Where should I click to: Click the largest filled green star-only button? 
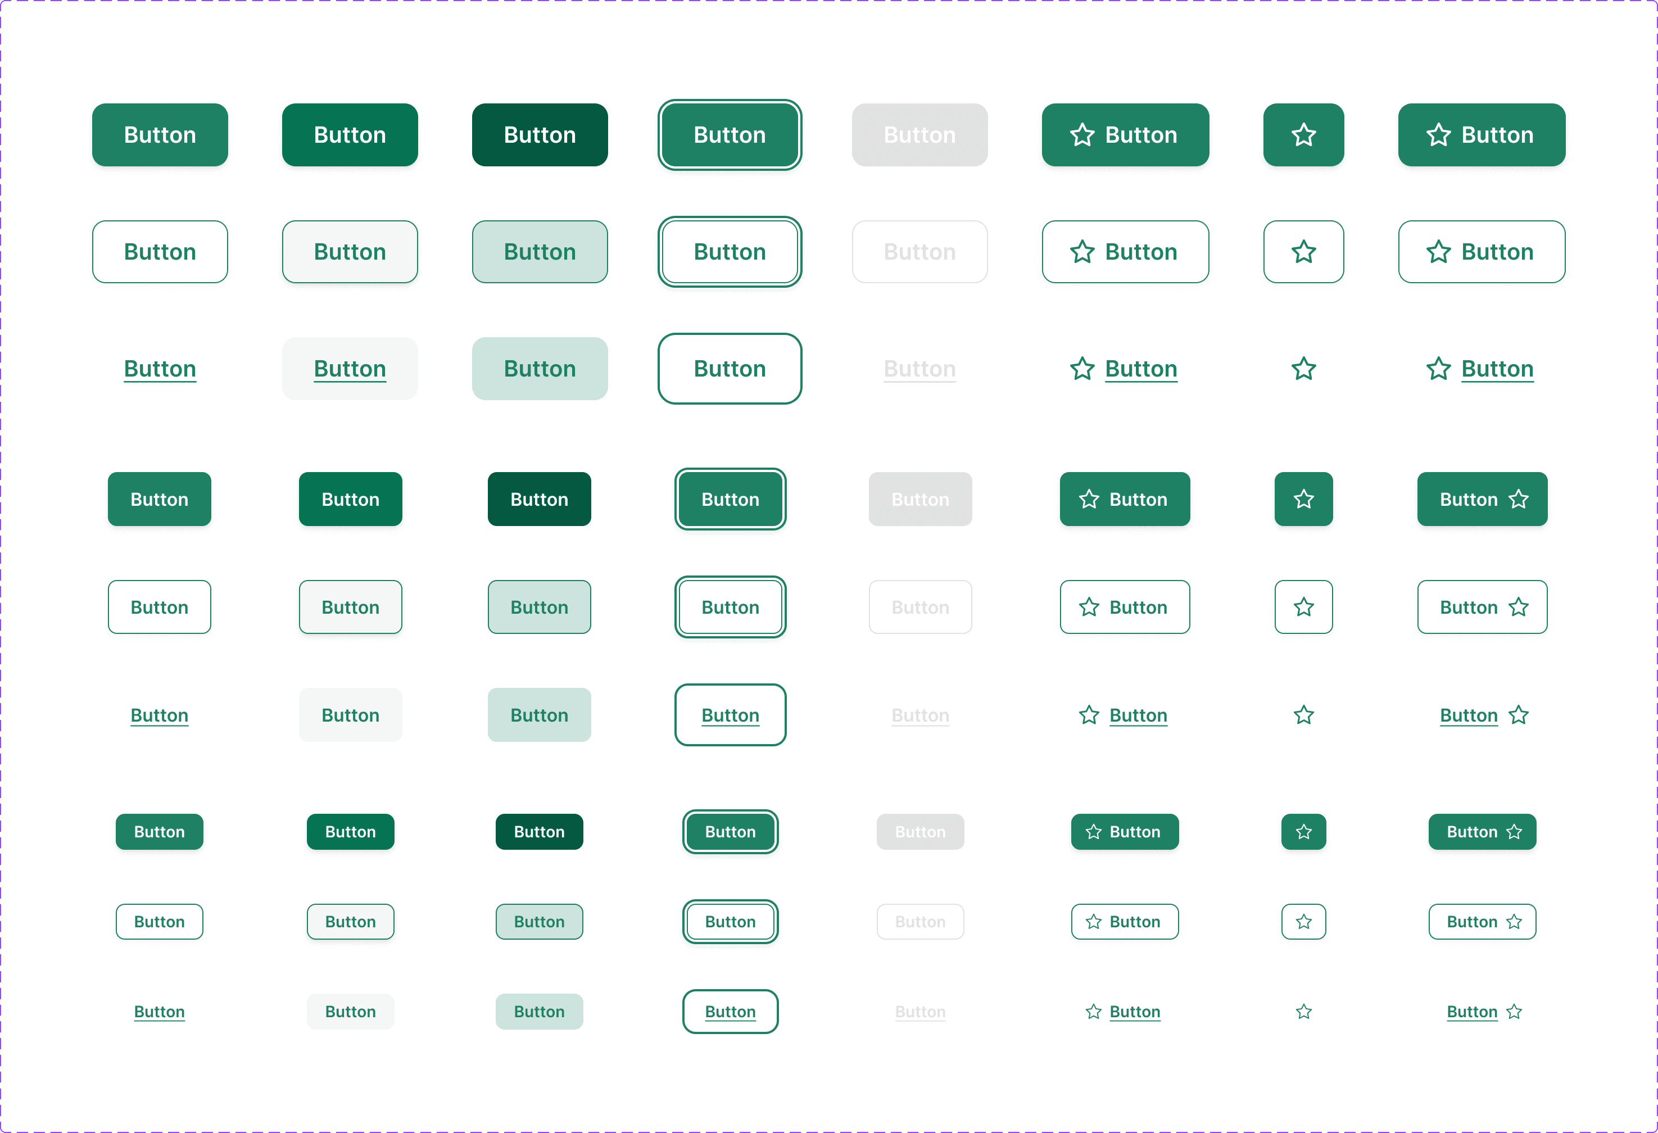click(x=1303, y=135)
